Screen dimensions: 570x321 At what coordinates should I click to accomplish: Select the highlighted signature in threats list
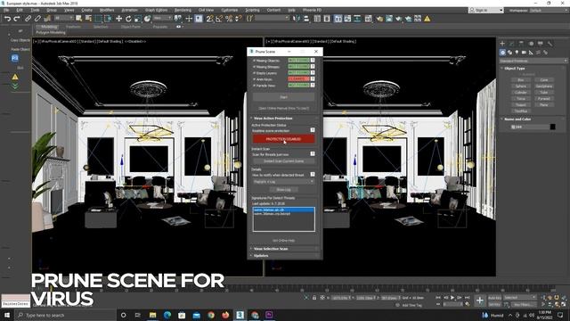click(283, 210)
